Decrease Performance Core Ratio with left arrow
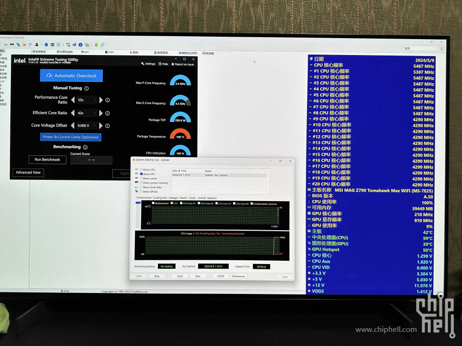The image size is (462, 346). pyautogui.click(x=73, y=100)
